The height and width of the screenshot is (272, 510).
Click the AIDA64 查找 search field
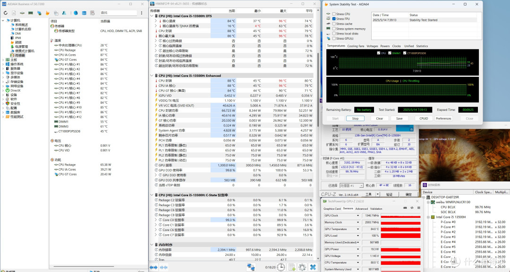[119, 13]
